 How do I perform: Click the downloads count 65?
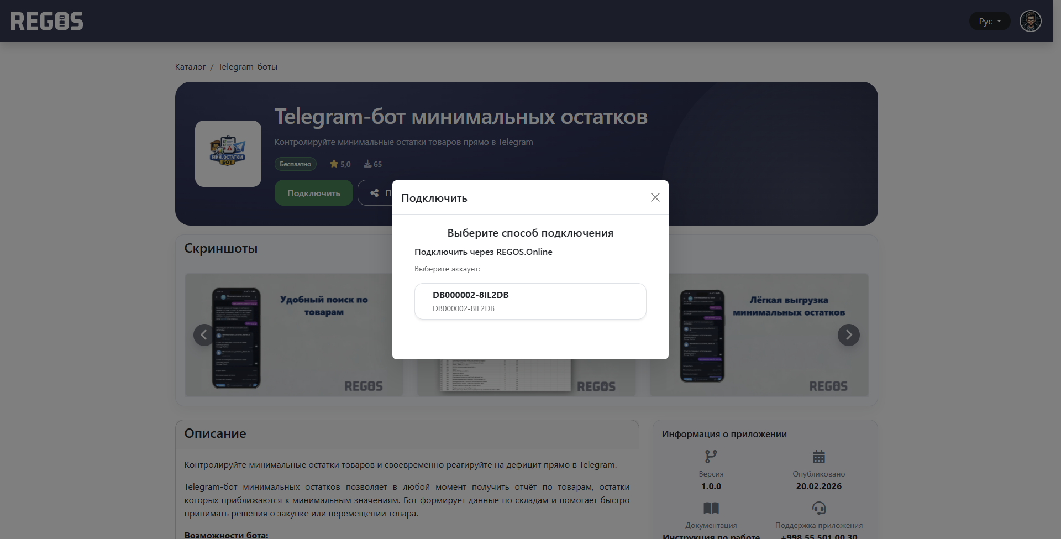(x=373, y=164)
